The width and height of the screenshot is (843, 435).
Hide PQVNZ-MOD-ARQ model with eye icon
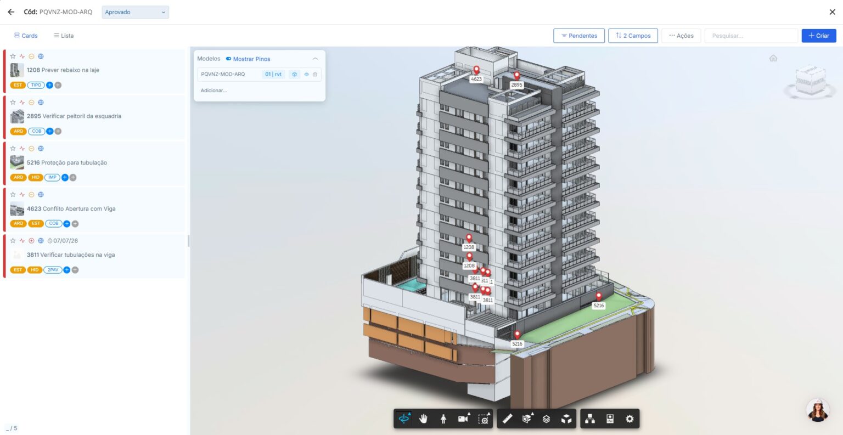pyautogui.click(x=307, y=75)
